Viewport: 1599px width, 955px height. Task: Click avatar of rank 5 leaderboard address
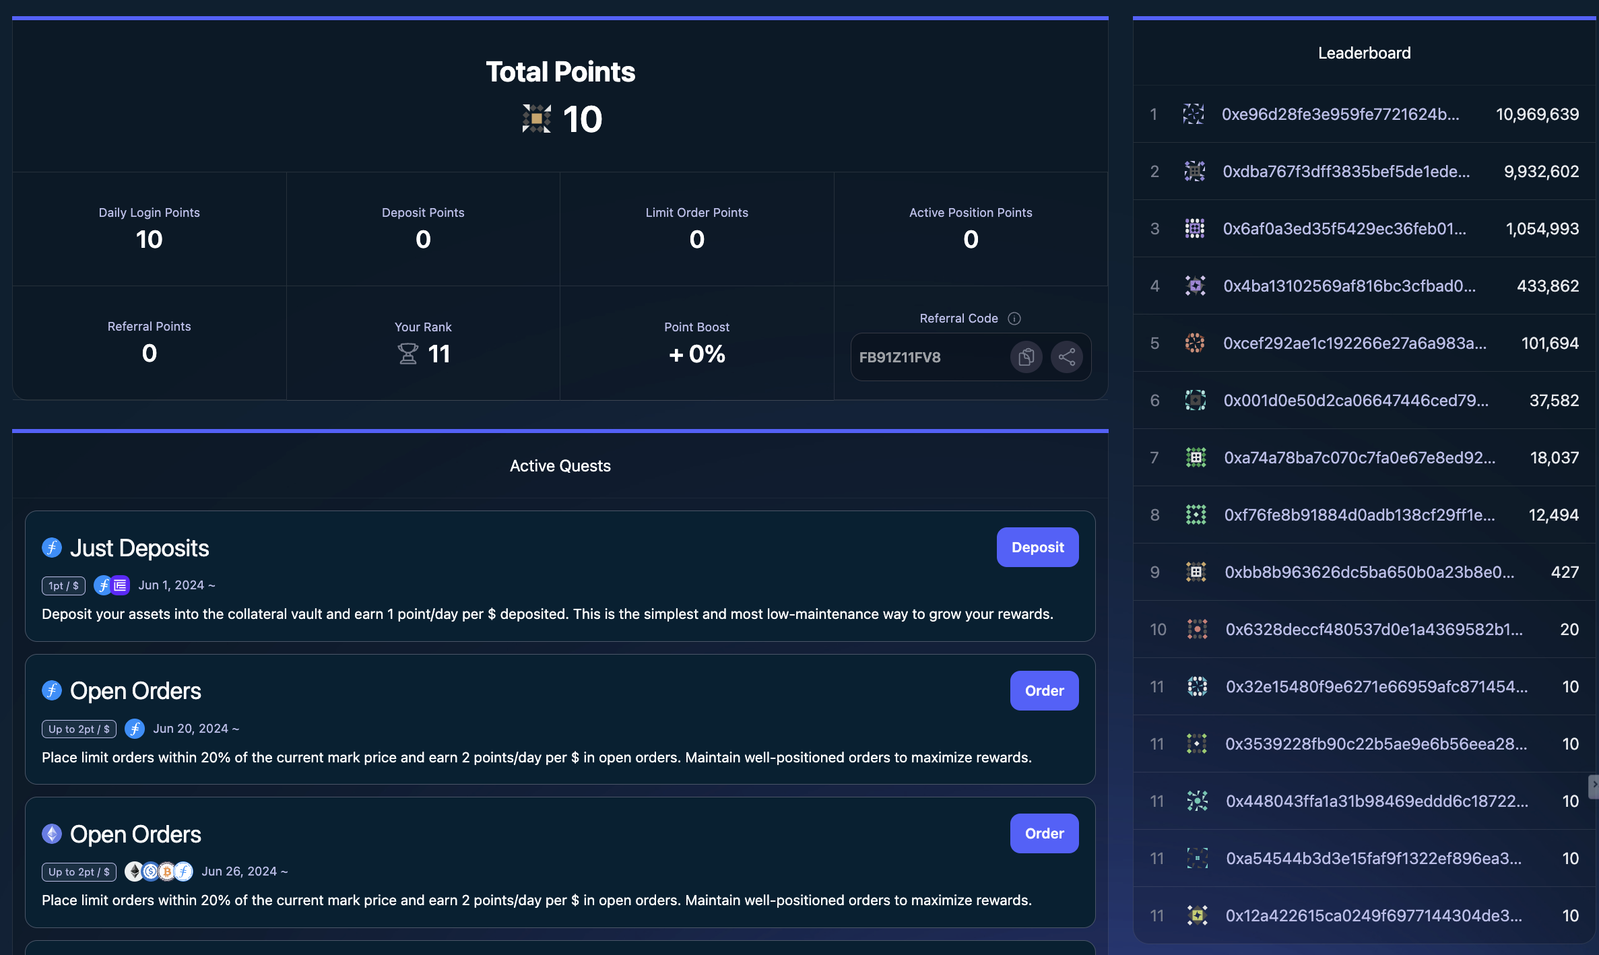click(x=1194, y=343)
